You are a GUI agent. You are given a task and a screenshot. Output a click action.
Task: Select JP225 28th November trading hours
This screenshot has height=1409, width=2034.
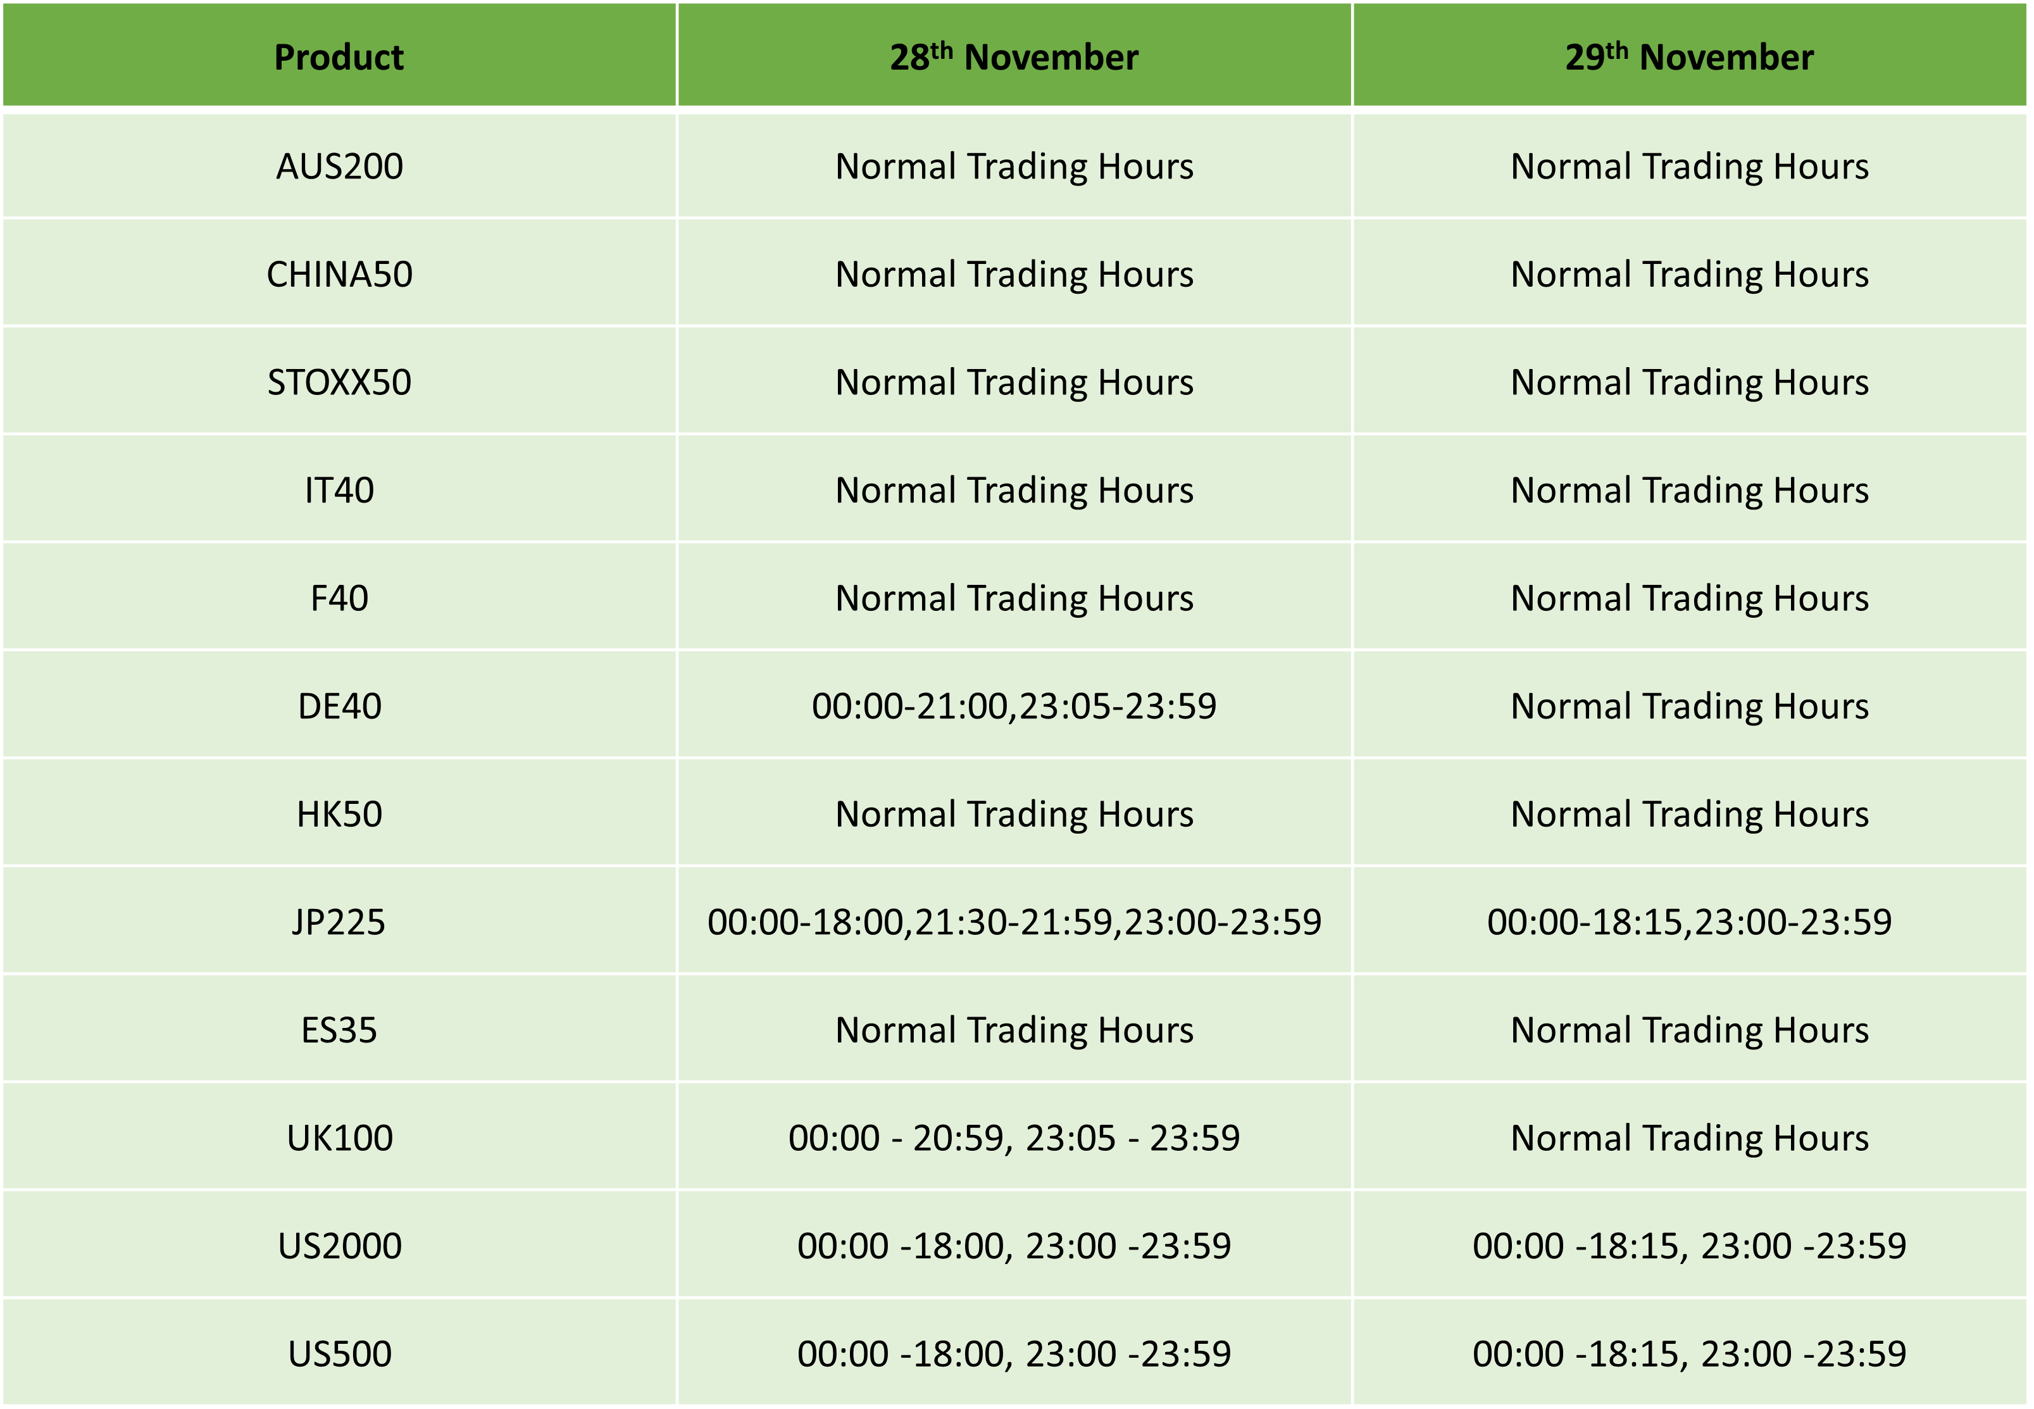click(x=1014, y=922)
